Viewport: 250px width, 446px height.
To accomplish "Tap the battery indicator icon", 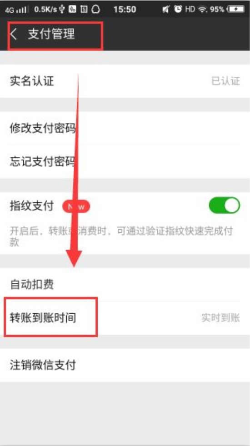I will [236, 10].
